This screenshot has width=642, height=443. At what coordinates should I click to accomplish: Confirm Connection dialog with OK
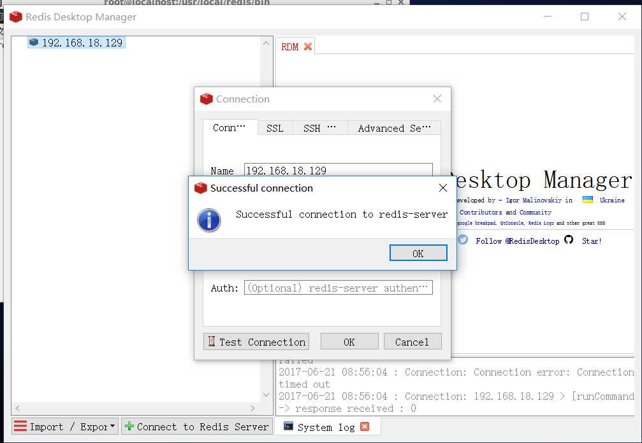(349, 342)
